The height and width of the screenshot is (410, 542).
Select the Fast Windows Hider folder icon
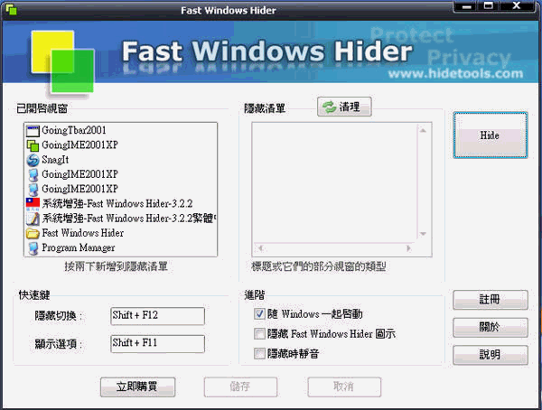(x=33, y=233)
